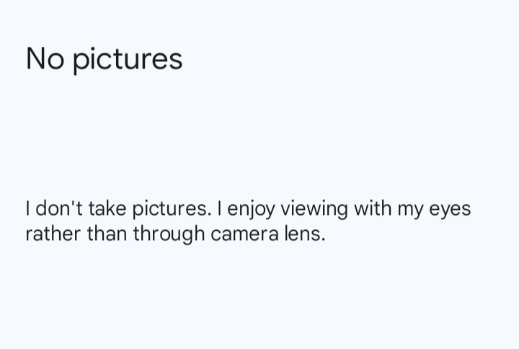
Task: Click the word "don't" in the paragraph
Action: point(59,208)
